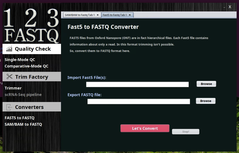Click the close icon on SAM/BAM tab
The width and height of the screenshot is (239, 153).
click(97, 15)
